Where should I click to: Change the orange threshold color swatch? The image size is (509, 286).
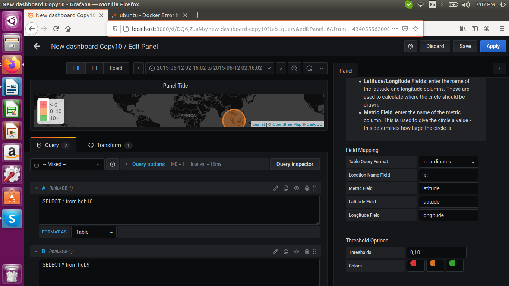coord(435,266)
